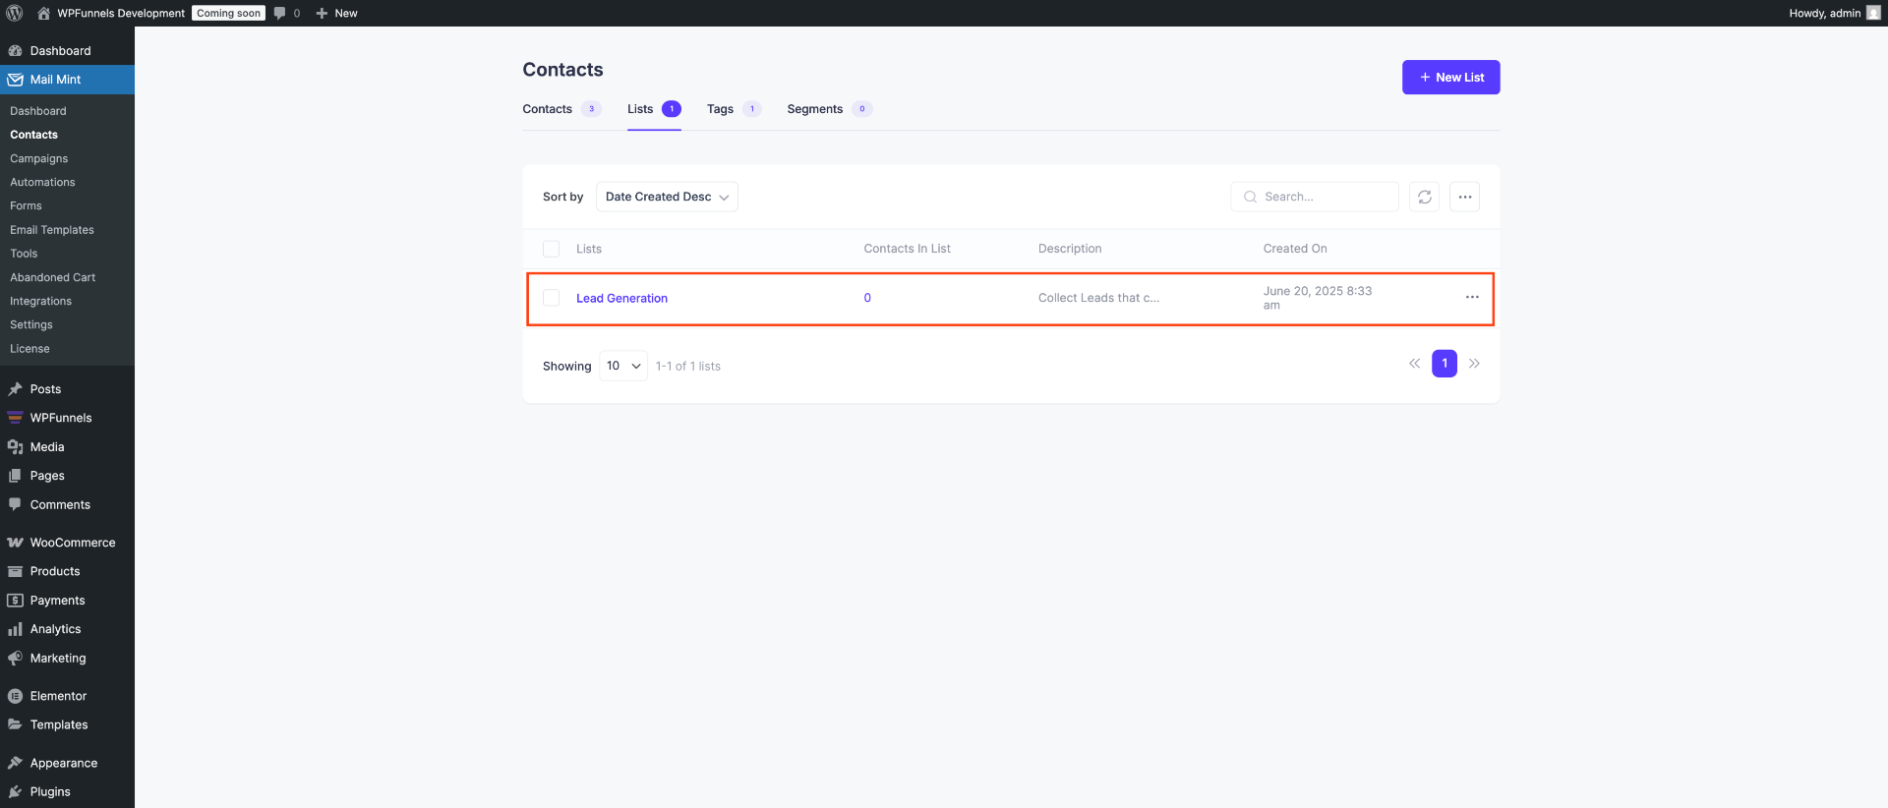
Task: Click the Comments icon in sidebar
Action: [15, 504]
